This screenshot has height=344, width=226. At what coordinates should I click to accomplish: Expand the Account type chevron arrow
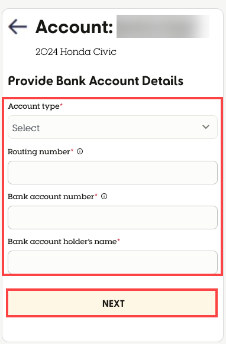206,127
